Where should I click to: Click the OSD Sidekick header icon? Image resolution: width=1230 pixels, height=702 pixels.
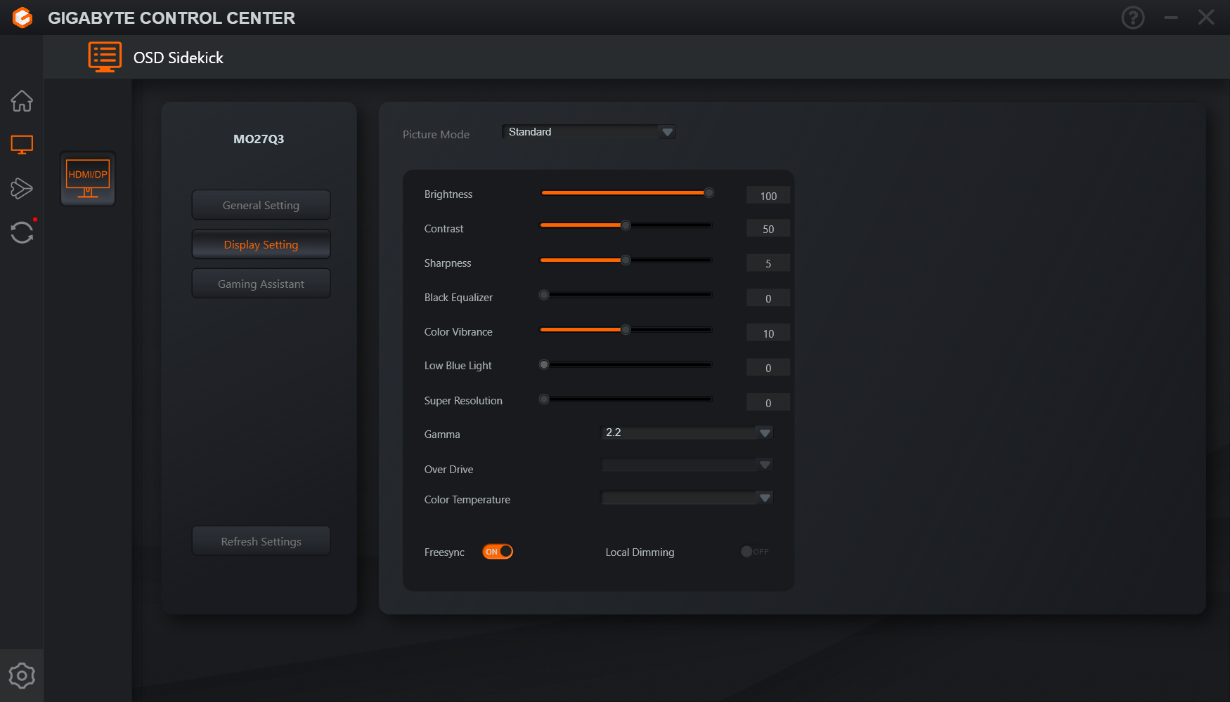coord(105,57)
